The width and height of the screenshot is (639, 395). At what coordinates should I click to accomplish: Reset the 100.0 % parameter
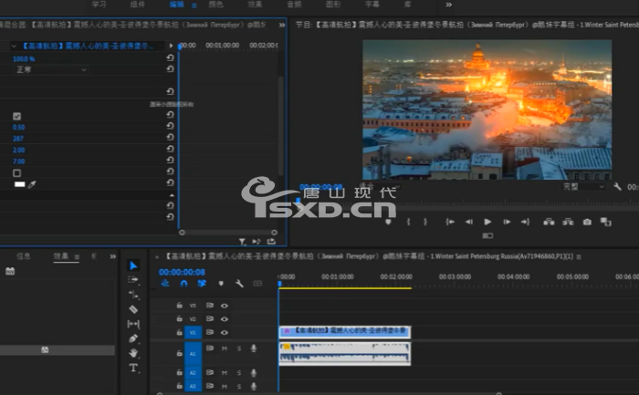(x=171, y=57)
